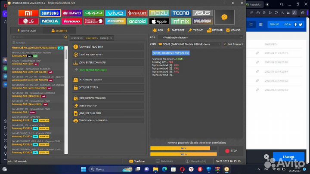Viewport: 310px width, 174px height.
Task: Select the LG brand tile
Action: coord(28,21)
